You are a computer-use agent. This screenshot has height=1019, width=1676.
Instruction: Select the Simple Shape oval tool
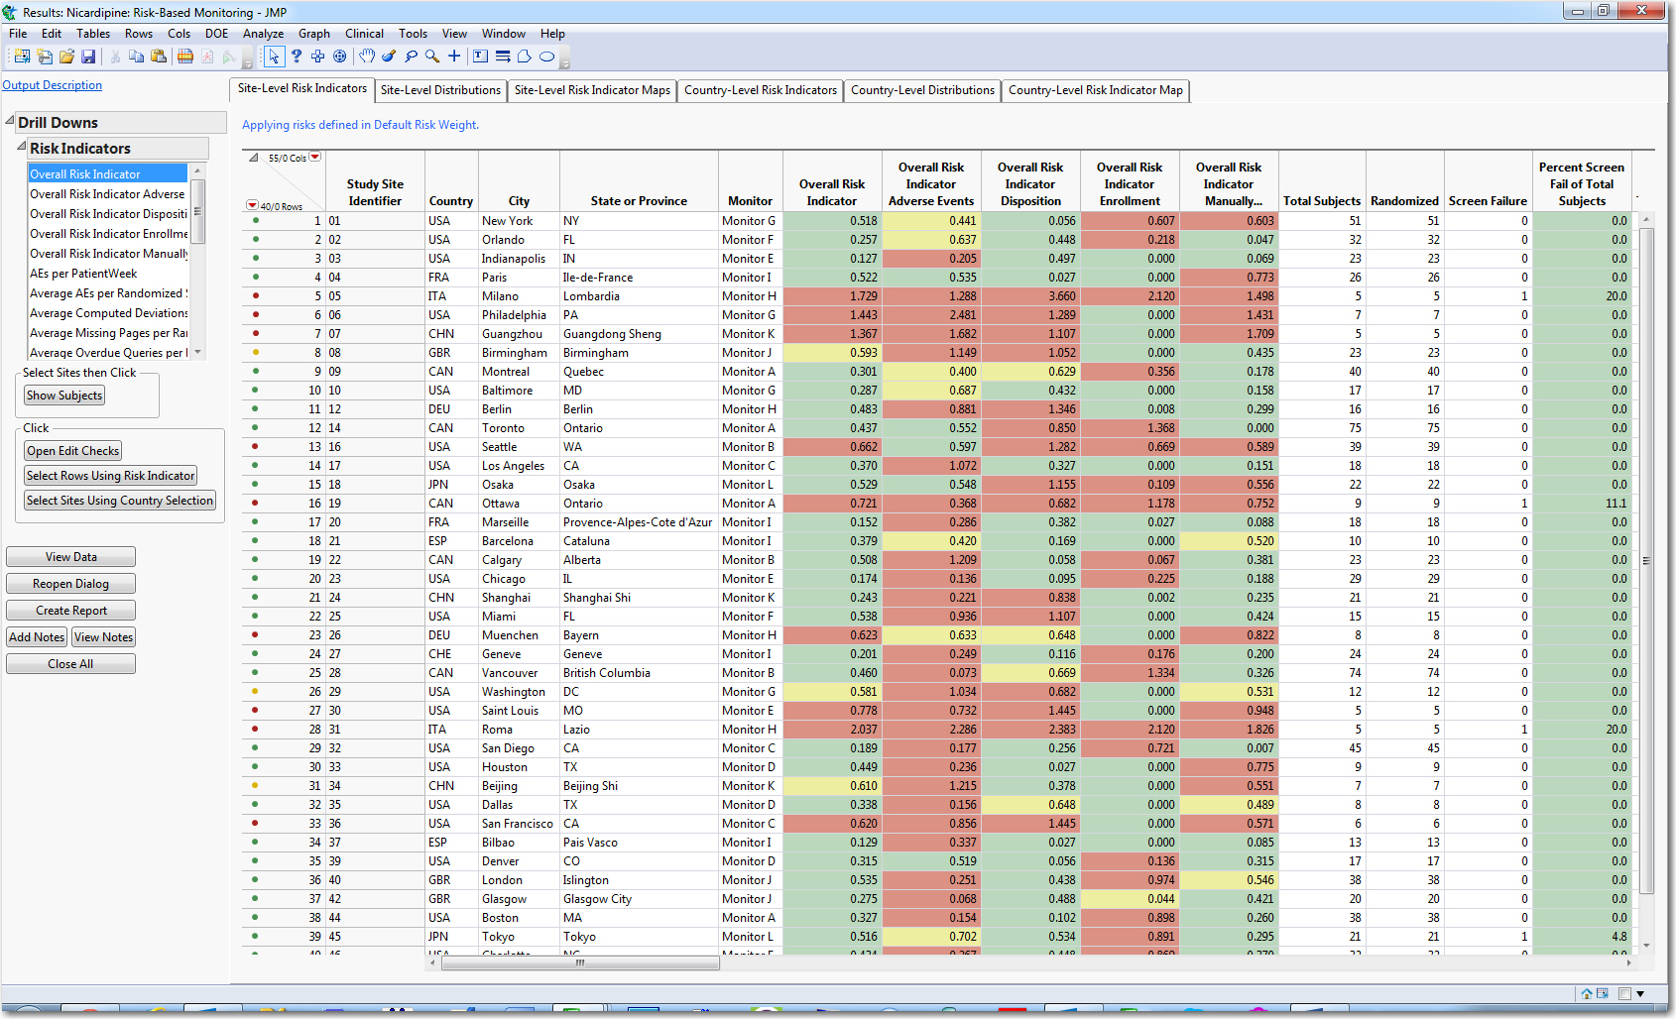(x=546, y=57)
